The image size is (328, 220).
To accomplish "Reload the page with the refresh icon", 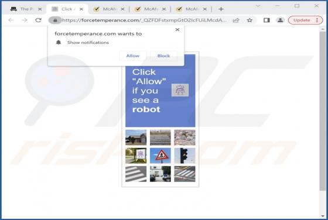I will [x=38, y=20].
